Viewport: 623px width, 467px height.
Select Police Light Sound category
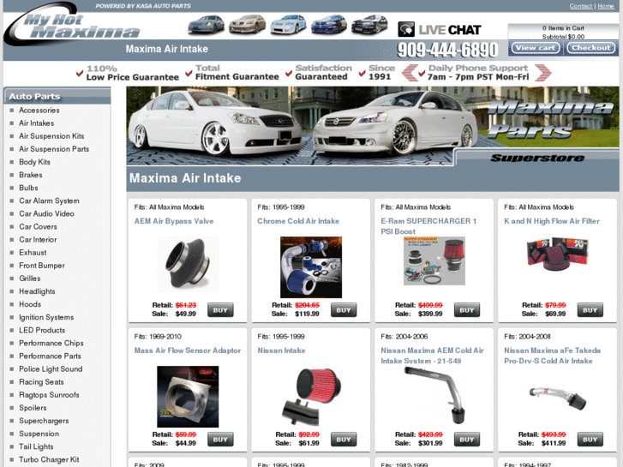coord(51,369)
